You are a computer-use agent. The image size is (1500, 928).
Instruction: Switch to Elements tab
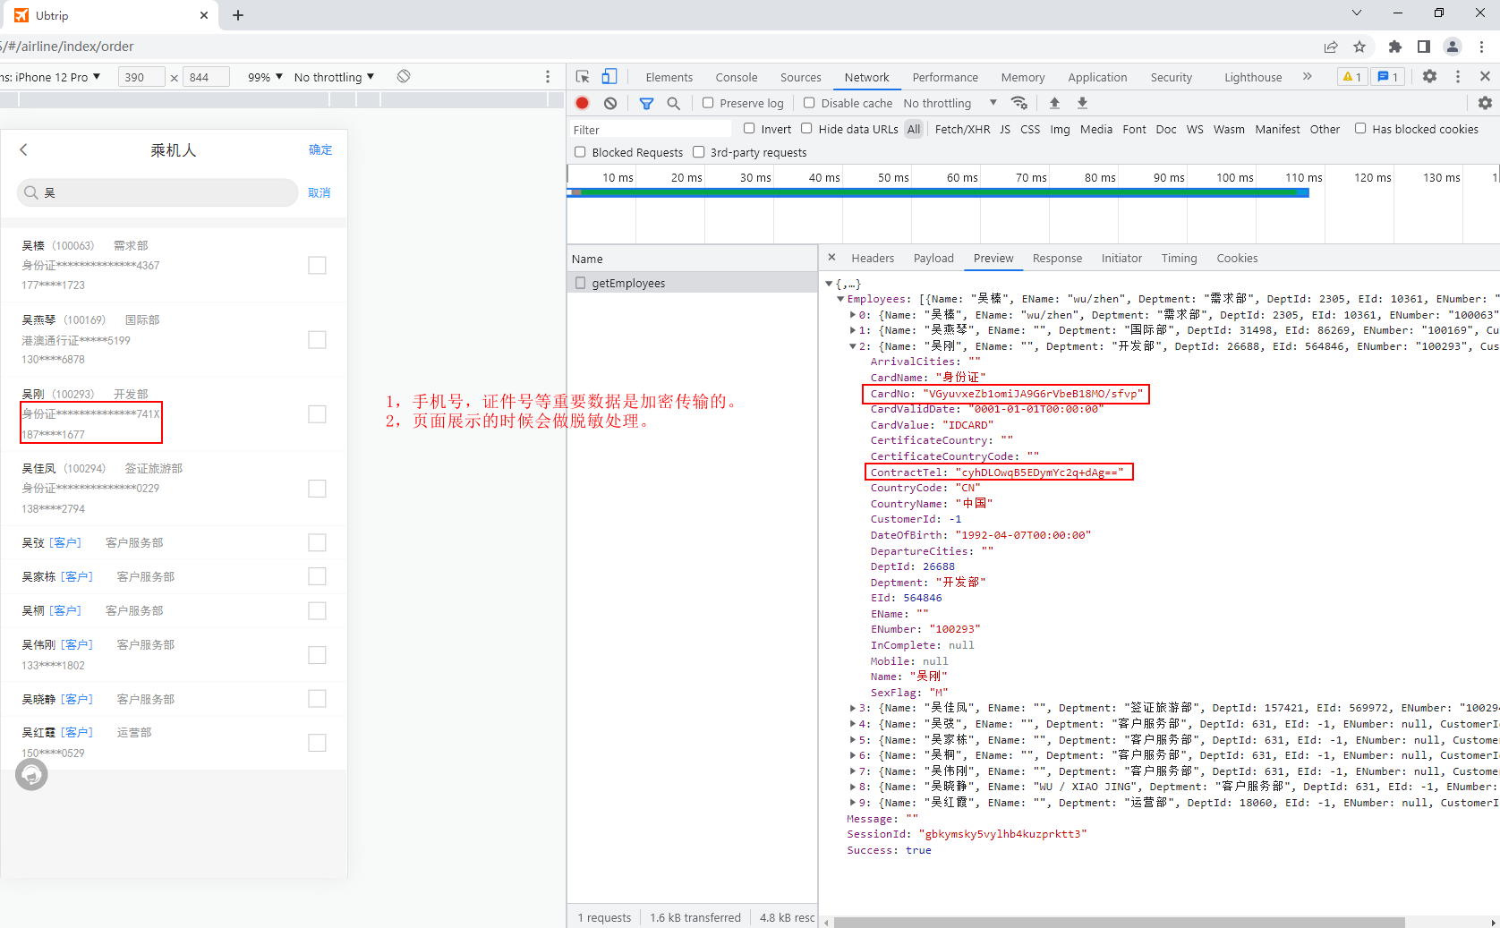[x=669, y=77]
